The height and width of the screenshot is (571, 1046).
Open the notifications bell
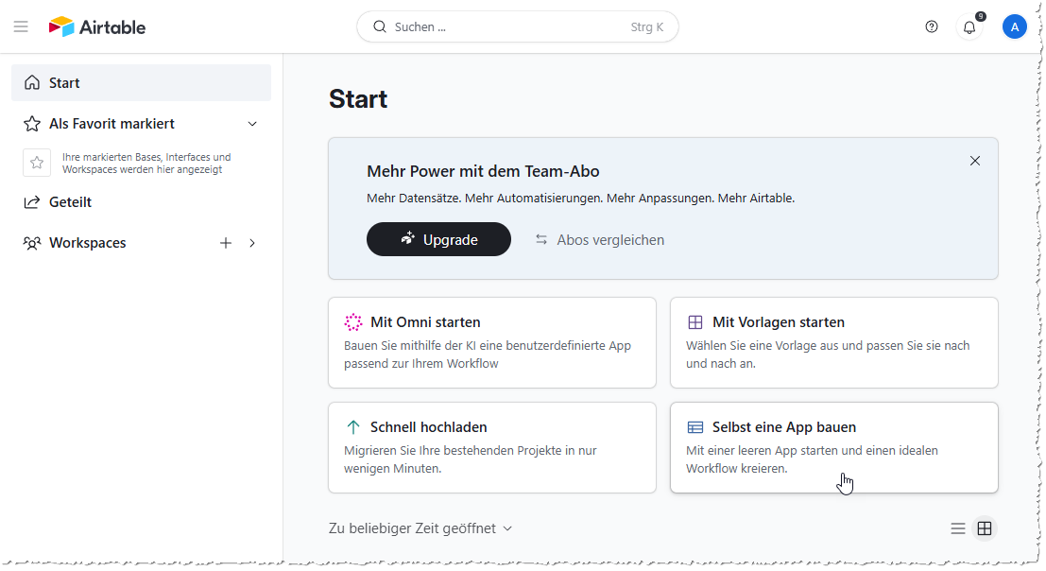click(x=969, y=26)
